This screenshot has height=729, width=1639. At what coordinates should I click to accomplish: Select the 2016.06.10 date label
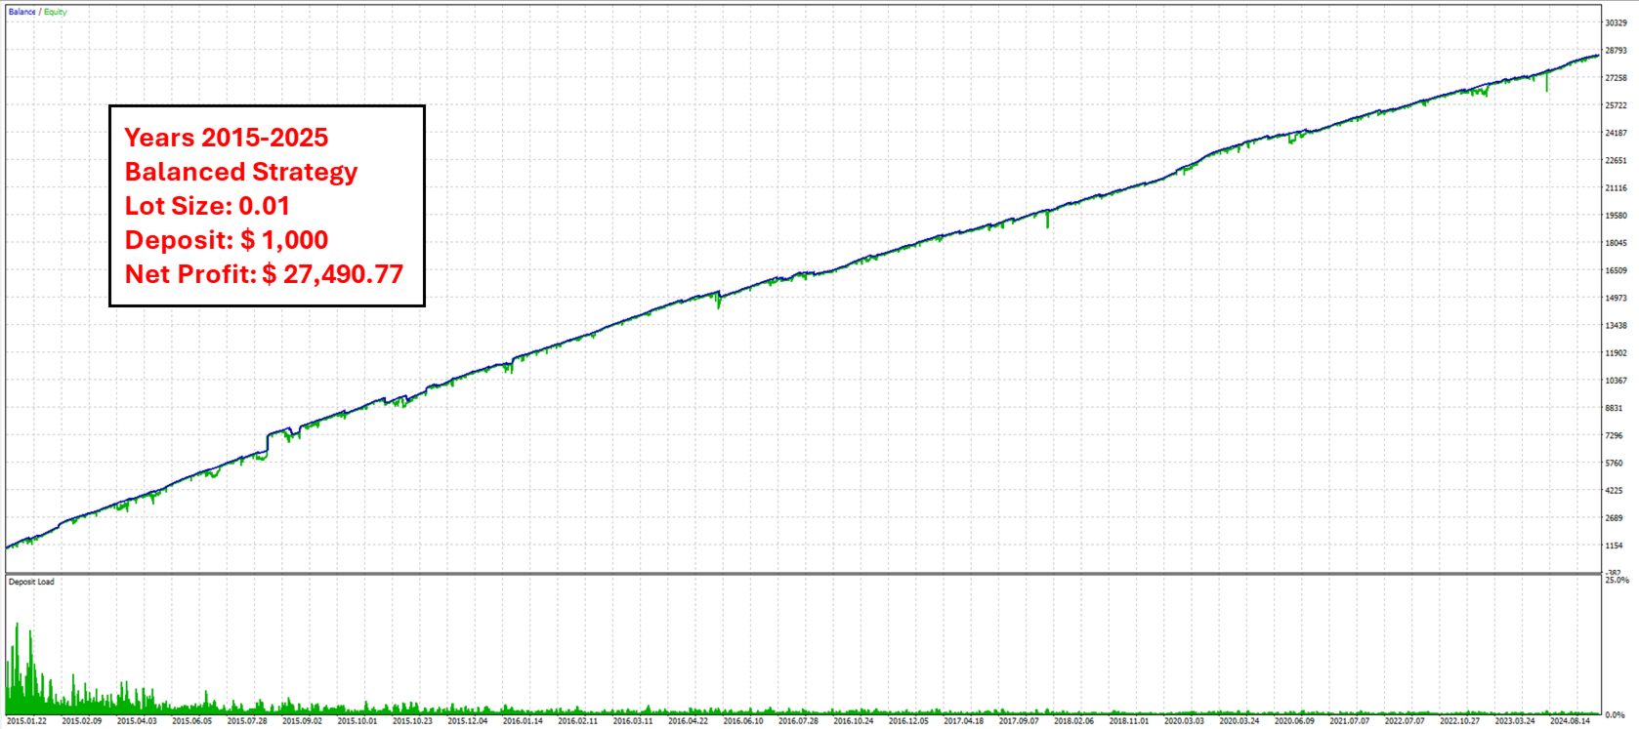743,721
